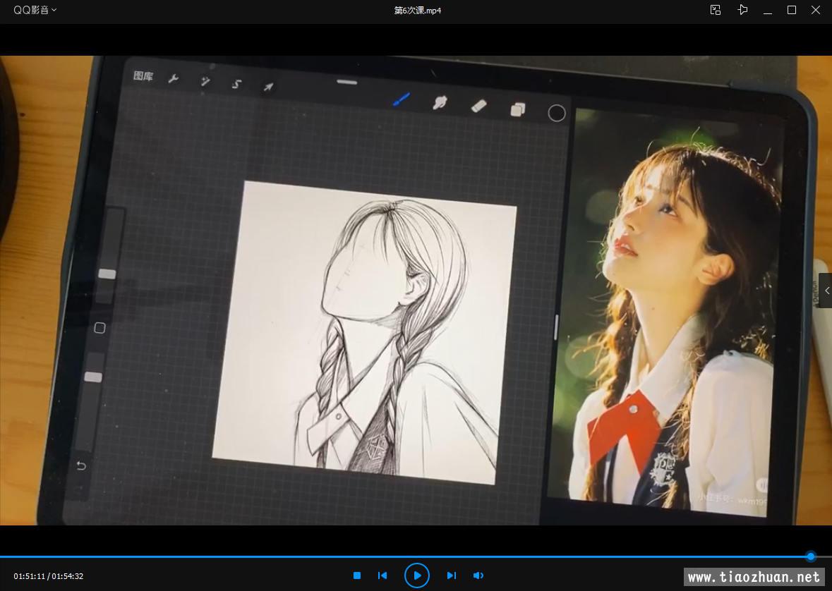The height and width of the screenshot is (591, 832).
Task: Open the round color picker circle
Action: pos(557,113)
